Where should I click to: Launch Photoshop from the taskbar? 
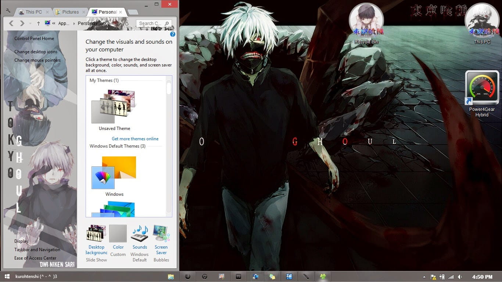tap(238, 276)
